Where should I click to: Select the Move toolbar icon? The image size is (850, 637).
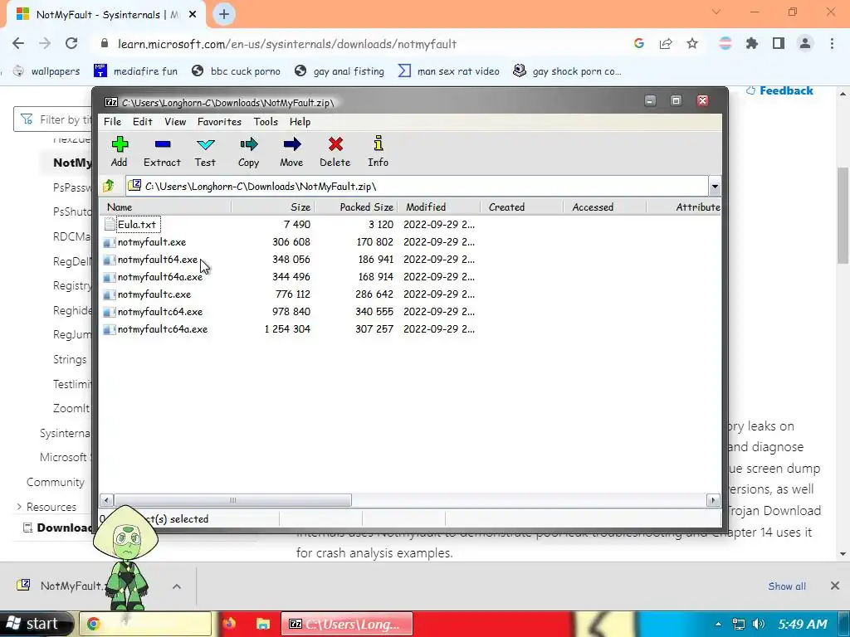click(291, 152)
